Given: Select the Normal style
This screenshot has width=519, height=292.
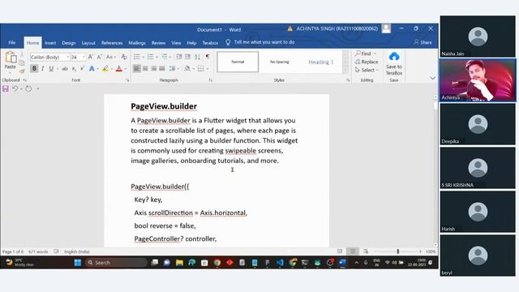Looking at the screenshot, I should (238, 62).
